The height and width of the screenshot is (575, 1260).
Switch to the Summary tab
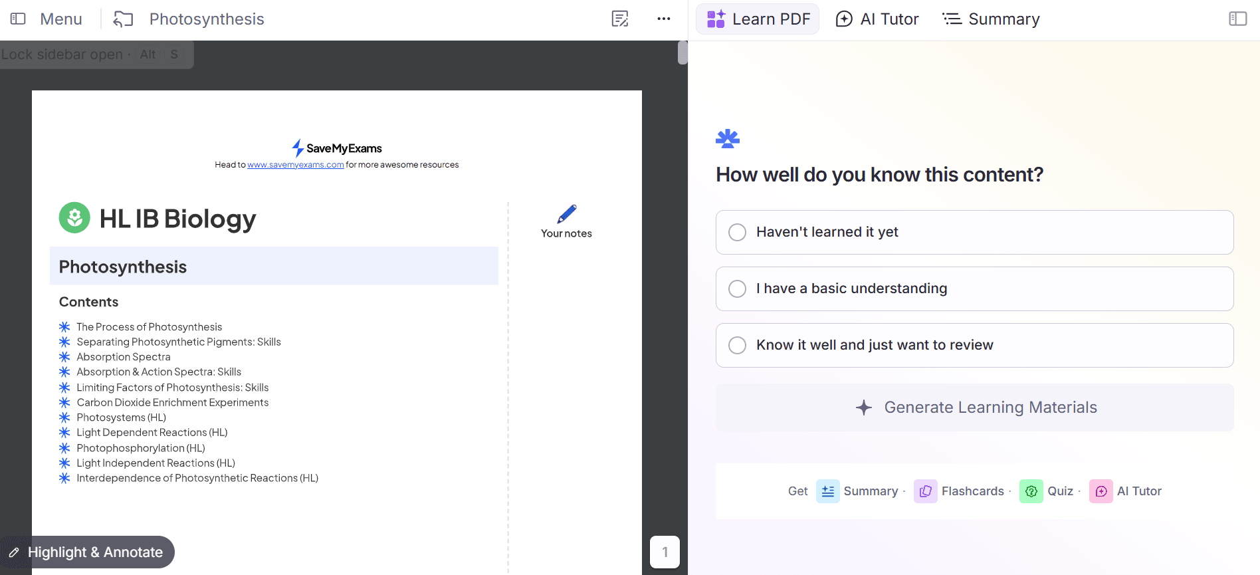click(x=991, y=19)
